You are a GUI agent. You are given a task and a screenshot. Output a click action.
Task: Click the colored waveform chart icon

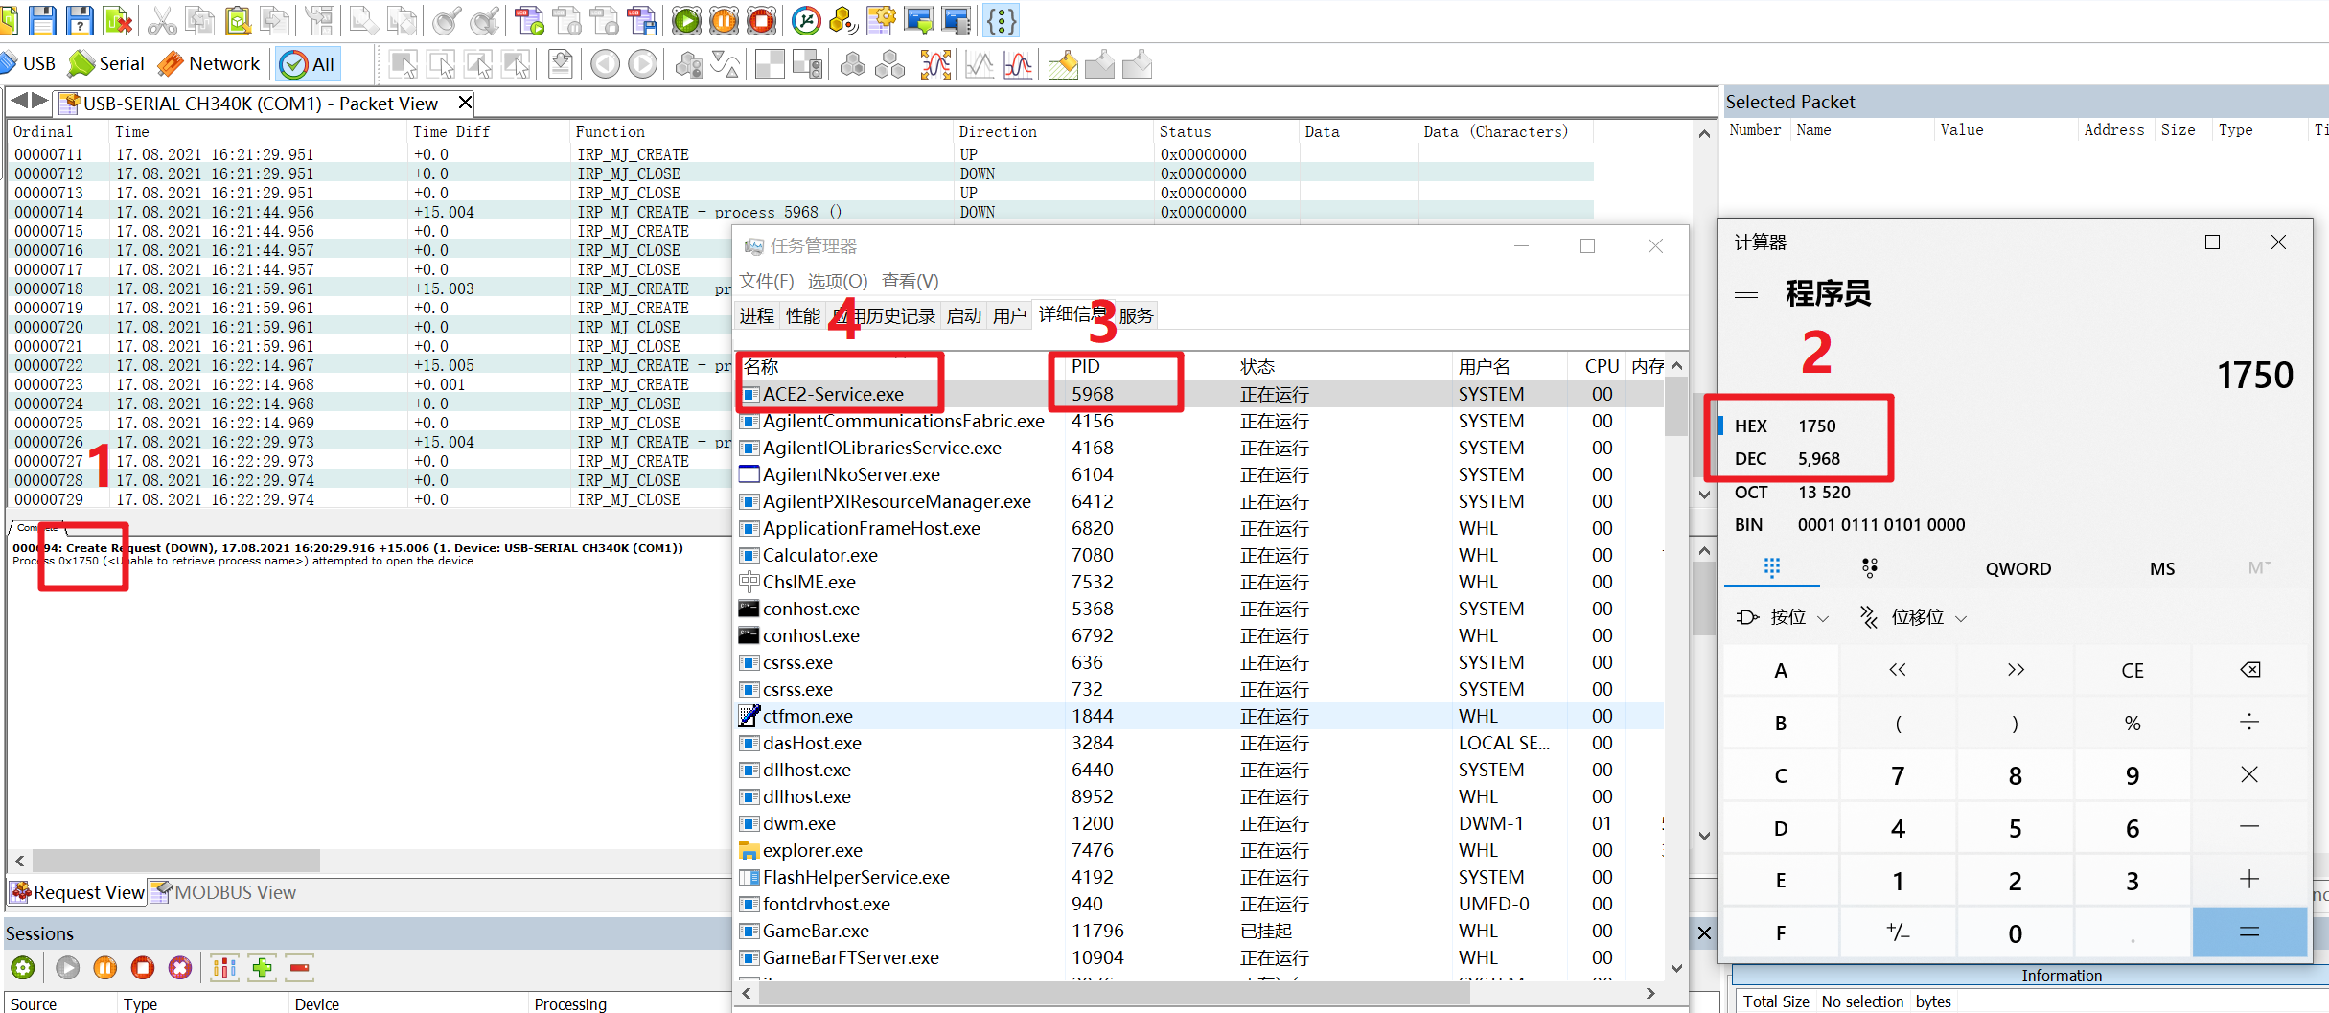tap(1018, 64)
